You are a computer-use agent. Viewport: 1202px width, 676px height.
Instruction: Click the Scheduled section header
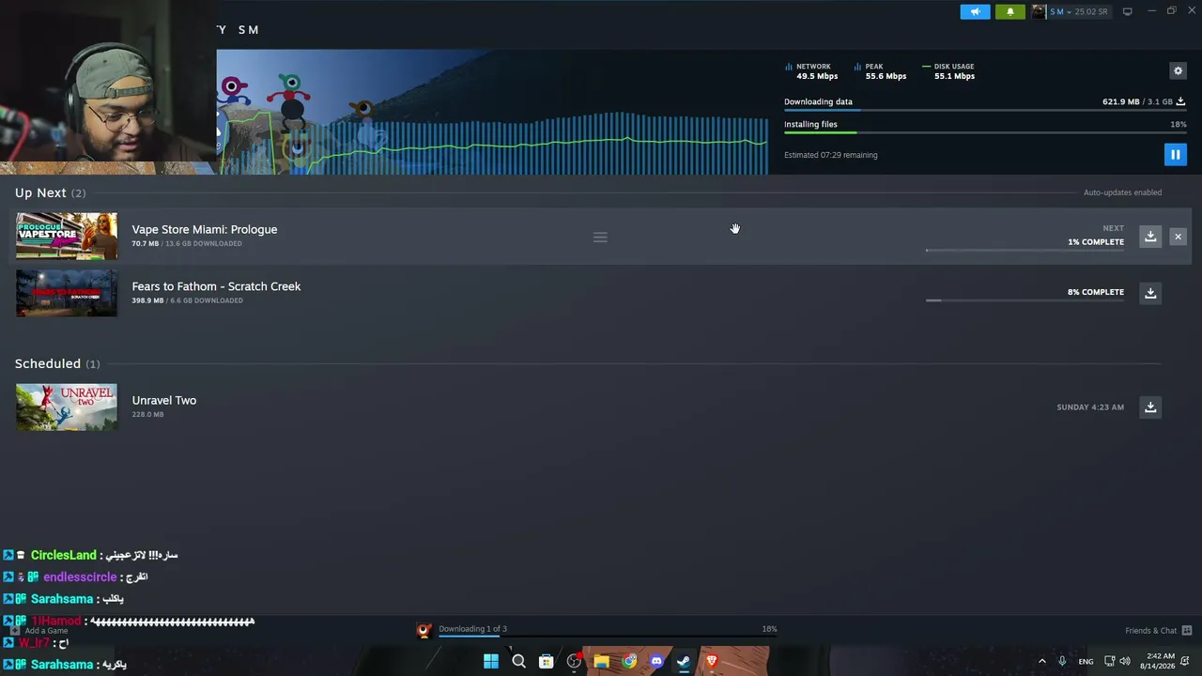click(x=57, y=363)
